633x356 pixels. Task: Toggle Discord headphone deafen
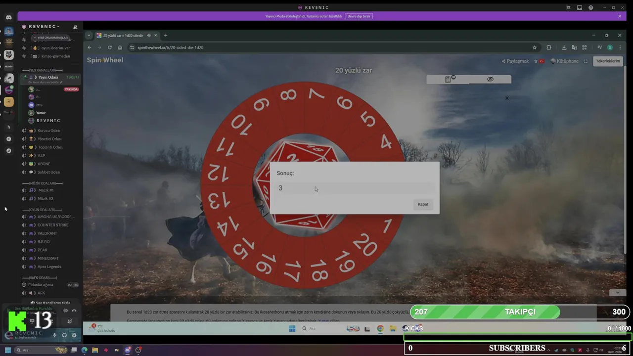coord(64,335)
